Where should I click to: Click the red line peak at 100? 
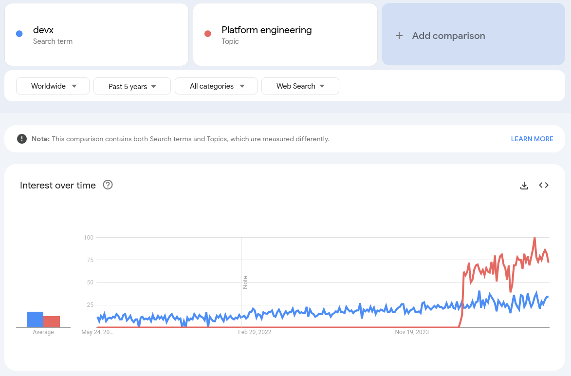534,238
